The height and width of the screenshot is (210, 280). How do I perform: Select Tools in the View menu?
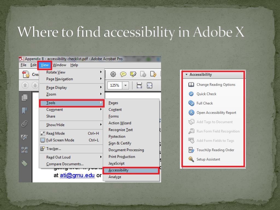coord(72,103)
